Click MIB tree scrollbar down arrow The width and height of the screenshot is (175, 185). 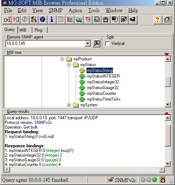(168, 105)
